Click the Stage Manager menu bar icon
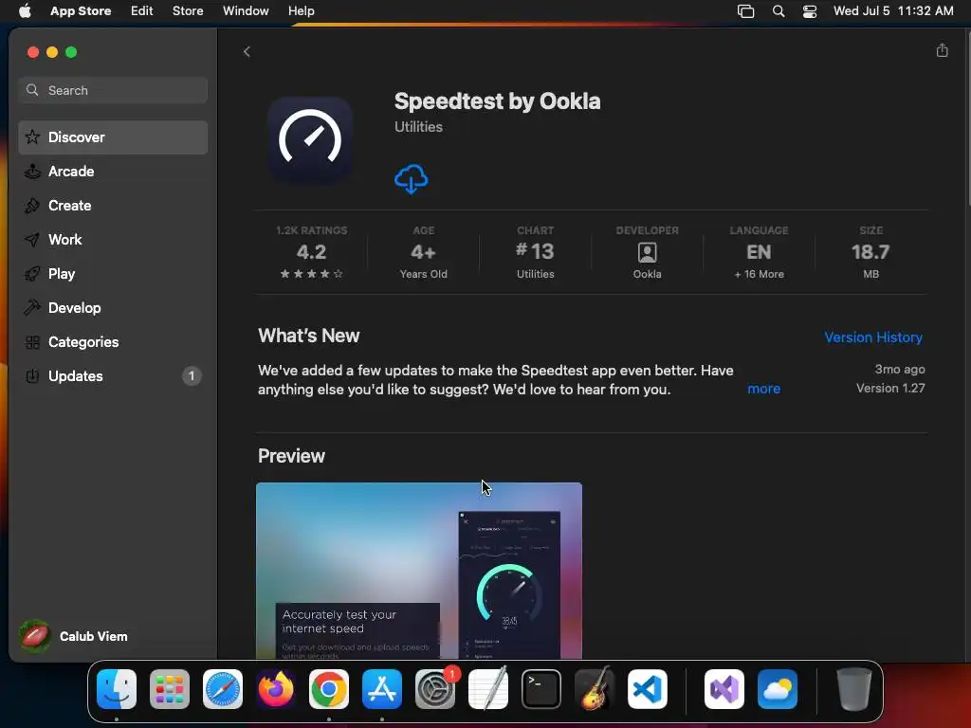Screen dimensions: 971x728 (x=745, y=11)
